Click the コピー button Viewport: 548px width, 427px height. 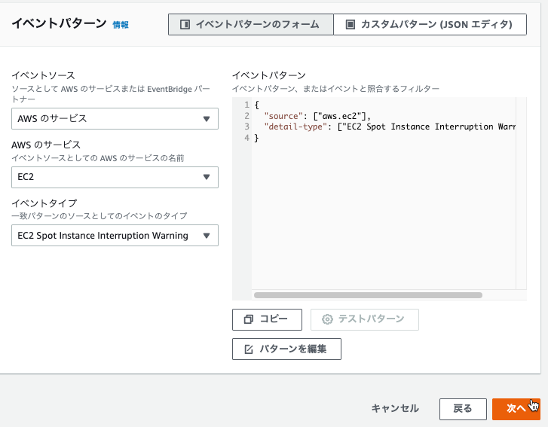[267, 319]
